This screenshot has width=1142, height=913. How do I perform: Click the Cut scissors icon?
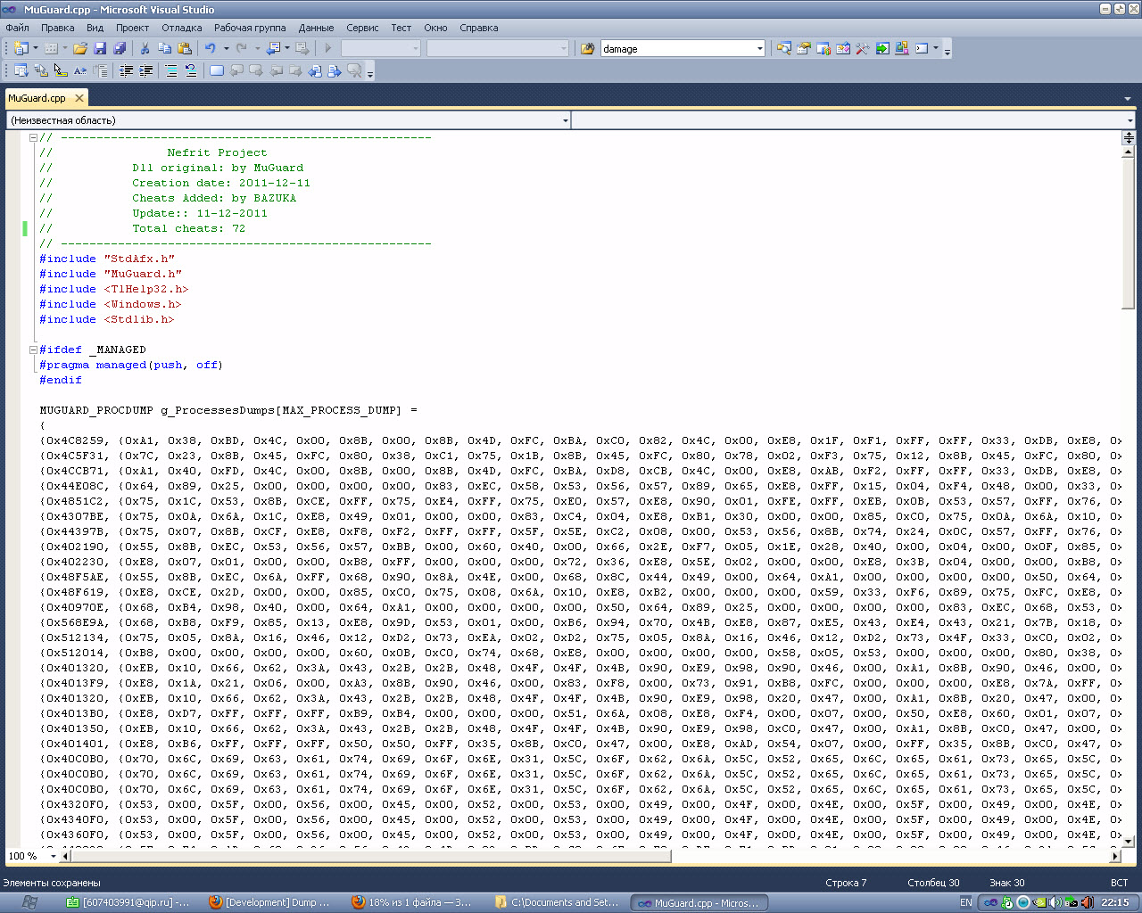pos(145,48)
